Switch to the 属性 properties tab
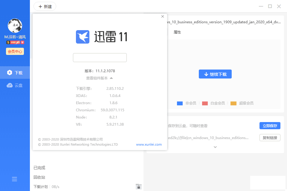This screenshot has height=191, width=287. click(177, 32)
